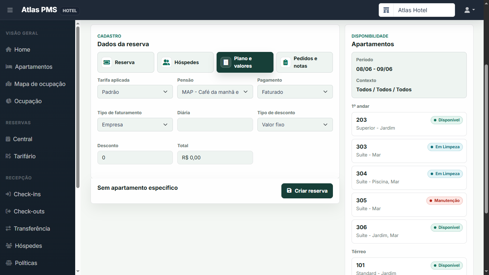
Task: Open the user account avatar menu
Action: (469, 10)
